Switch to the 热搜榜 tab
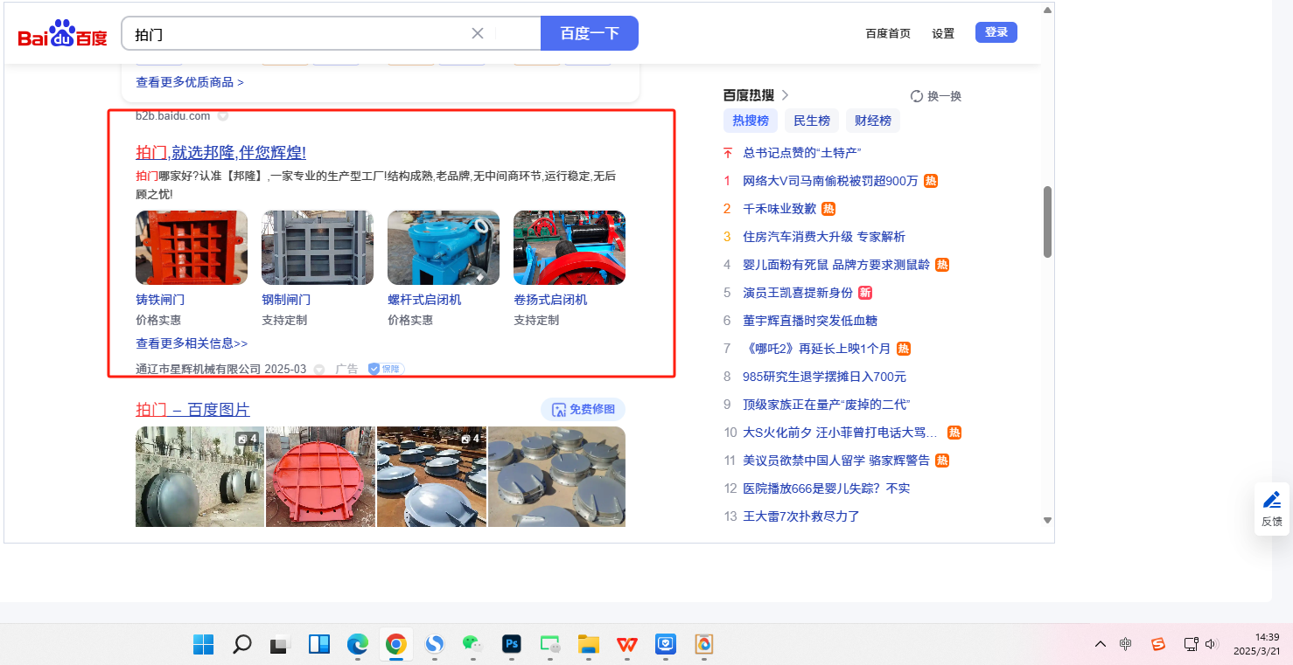 (751, 121)
